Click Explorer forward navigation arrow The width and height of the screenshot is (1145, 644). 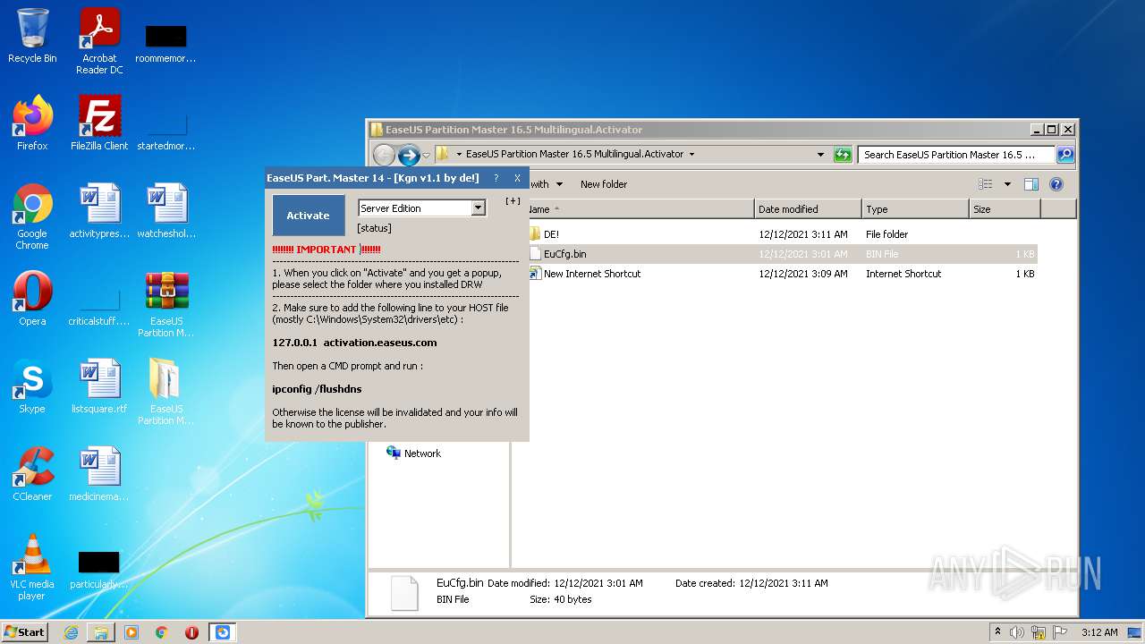click(x=409, y=155)
